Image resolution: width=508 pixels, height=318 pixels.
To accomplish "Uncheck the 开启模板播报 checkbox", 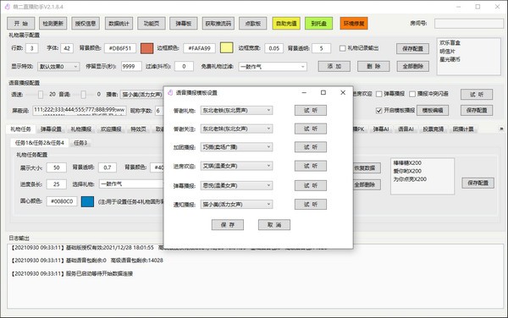I will (378, 110).
